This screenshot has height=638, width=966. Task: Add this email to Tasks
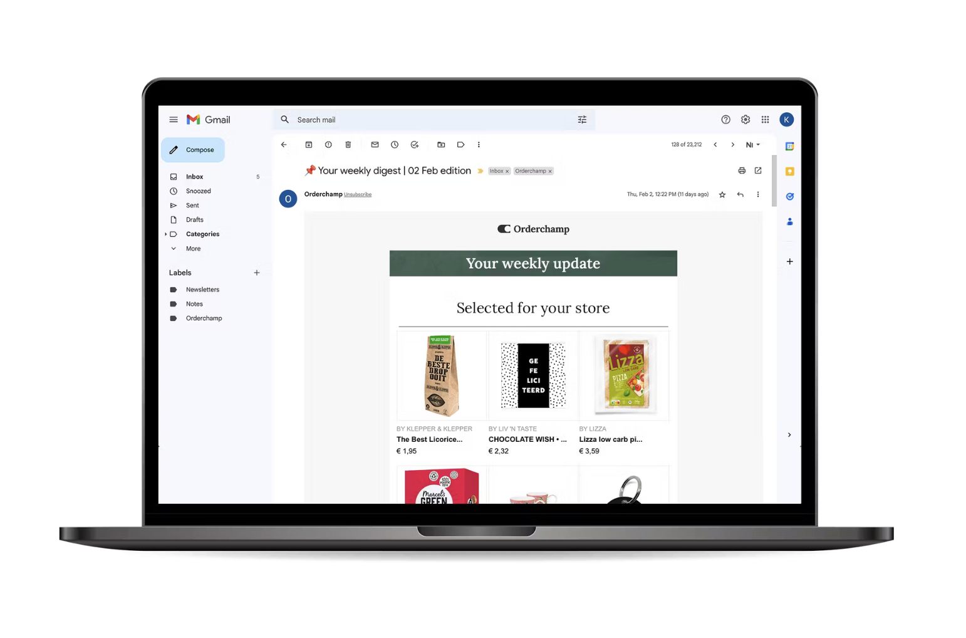[415, 145]
